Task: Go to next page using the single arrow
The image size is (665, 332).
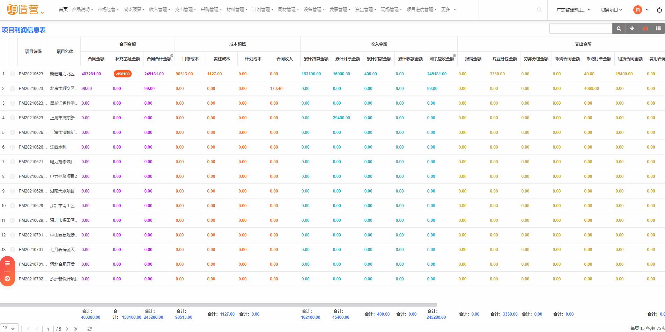Action: pos(67,329)
